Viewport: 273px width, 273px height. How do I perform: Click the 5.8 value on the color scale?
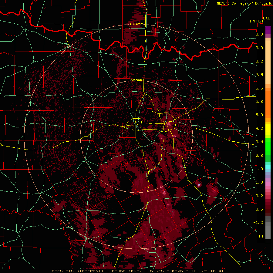coord(259,102)
